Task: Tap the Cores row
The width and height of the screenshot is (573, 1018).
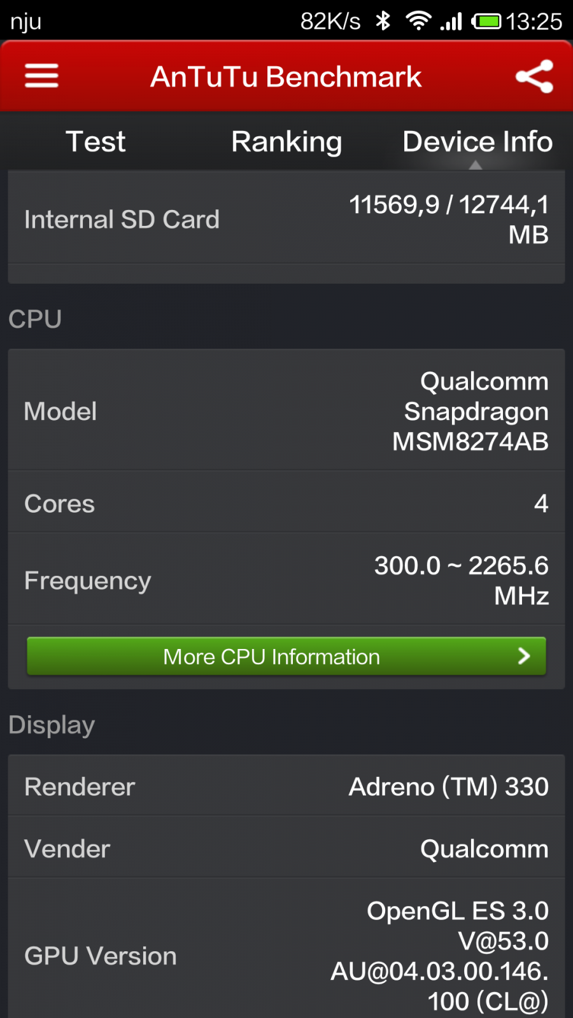Action: coord(286,503)
